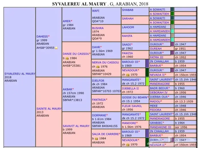
Task: Open the GOSSE DU BEARN link
Action: pos(134,97)
